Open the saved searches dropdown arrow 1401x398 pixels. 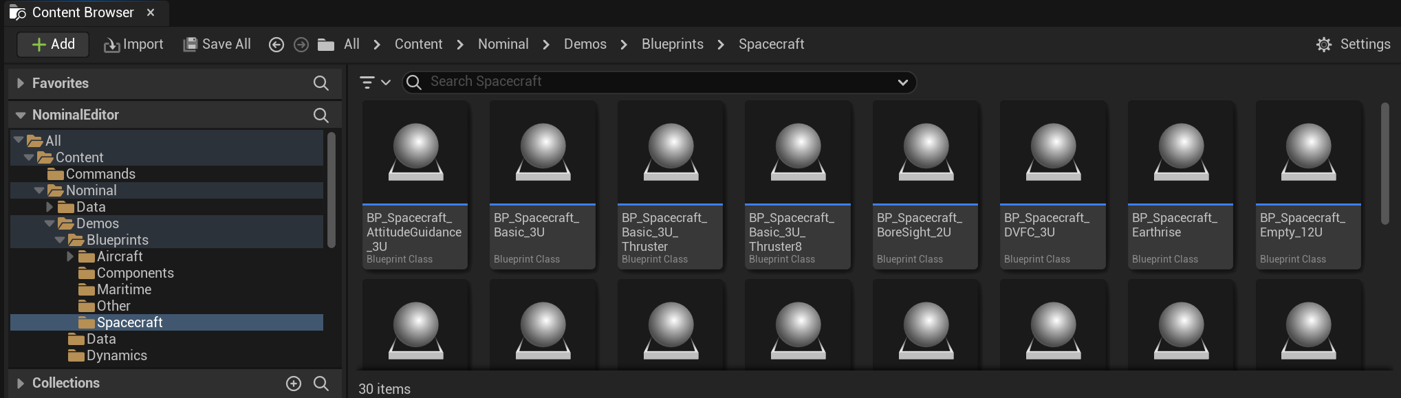coord(903,82)
